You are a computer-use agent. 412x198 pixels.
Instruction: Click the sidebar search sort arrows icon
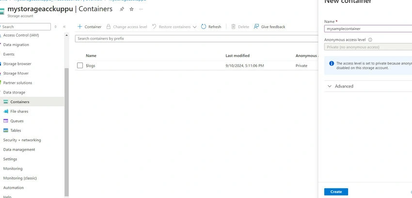55,27
